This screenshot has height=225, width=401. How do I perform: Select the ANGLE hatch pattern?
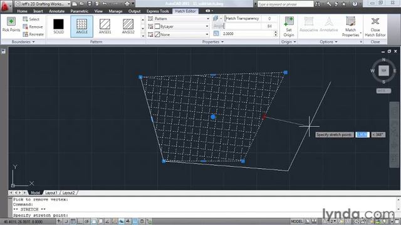tap(81, 26)
